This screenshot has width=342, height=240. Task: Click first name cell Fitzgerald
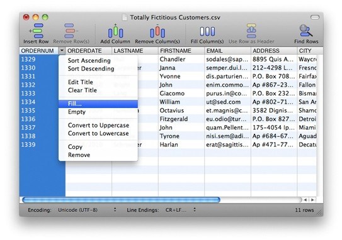pyautogui.click(x=181, y=119)
